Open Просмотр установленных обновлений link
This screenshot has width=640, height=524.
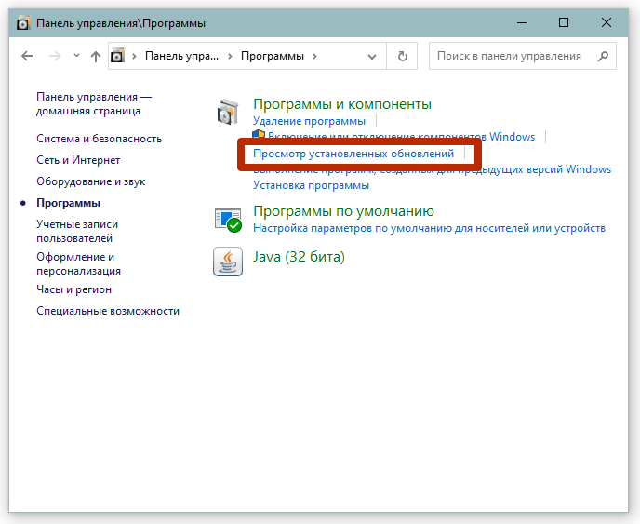[x=353, y=154]
